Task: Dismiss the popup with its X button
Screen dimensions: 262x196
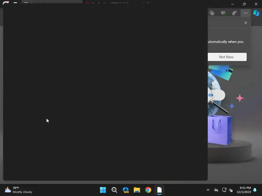Action: point(245,23)
